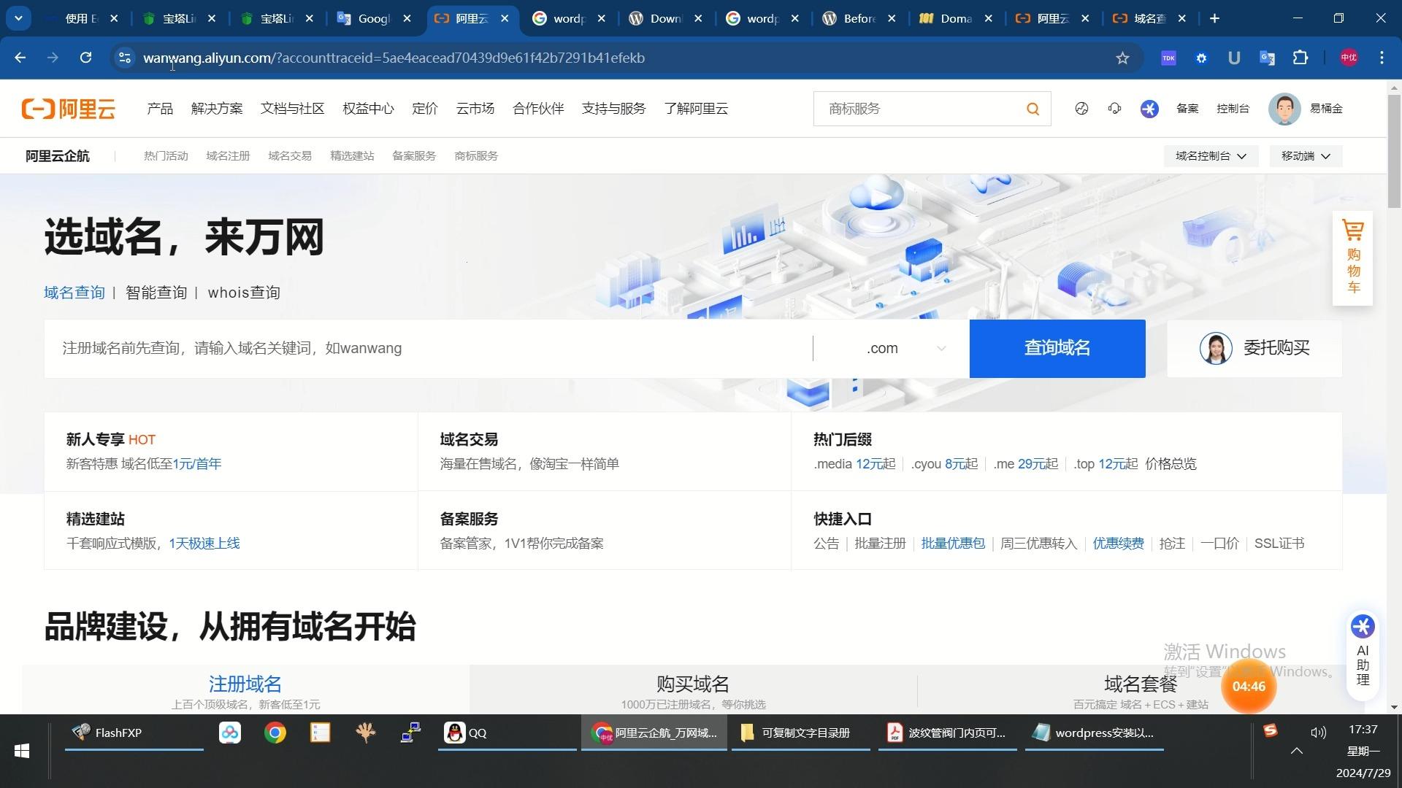
Task: Click the 批量优惠包 quick link
Action: 953,544
